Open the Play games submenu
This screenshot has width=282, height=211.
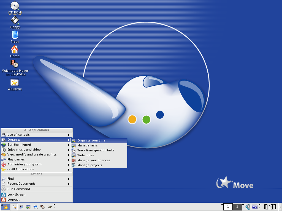[x=37, y=159]
